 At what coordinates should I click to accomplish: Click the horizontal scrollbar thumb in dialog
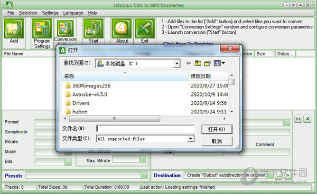pos(115,119)
